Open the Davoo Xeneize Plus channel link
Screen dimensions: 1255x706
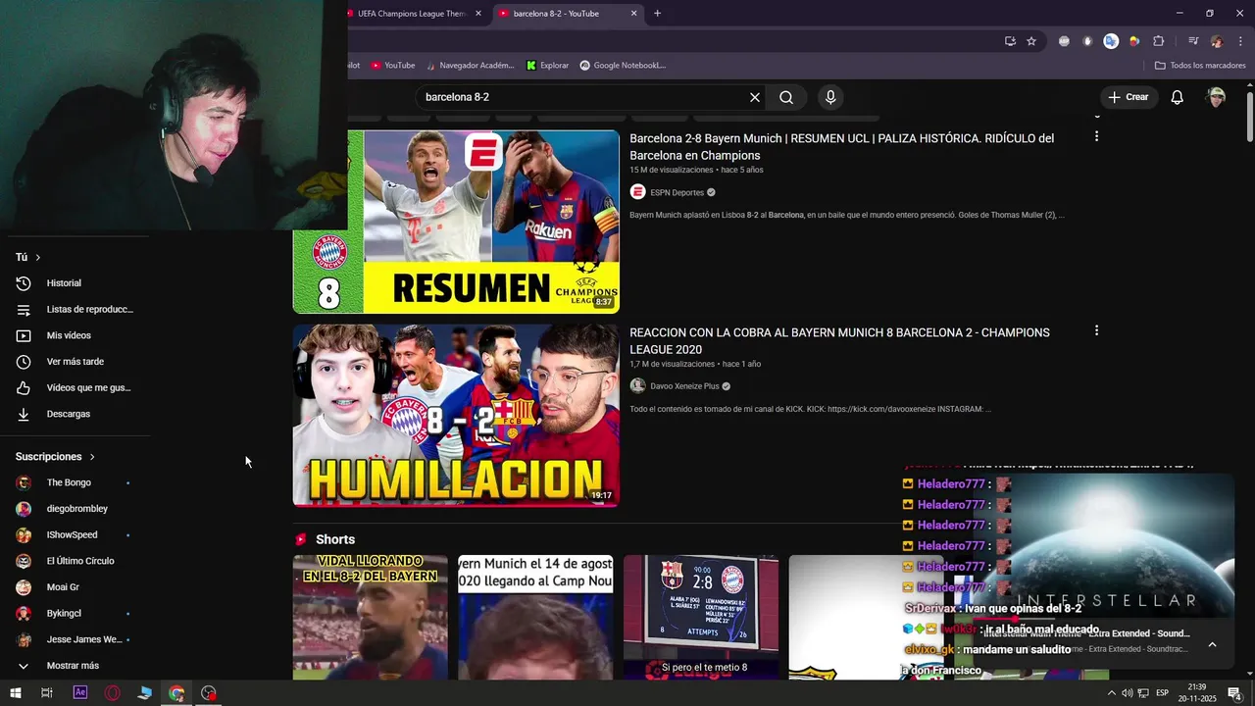pyautogui.click(x=684, y=386)
